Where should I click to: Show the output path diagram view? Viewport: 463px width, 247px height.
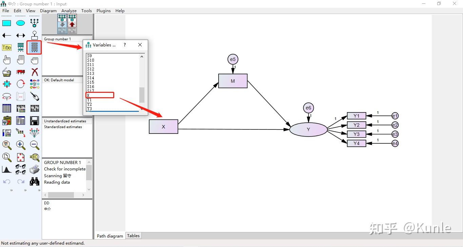click(72, 24)
